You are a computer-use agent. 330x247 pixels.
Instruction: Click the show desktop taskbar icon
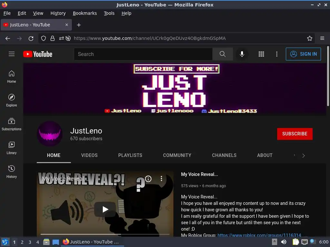click(x=55, y=242)
